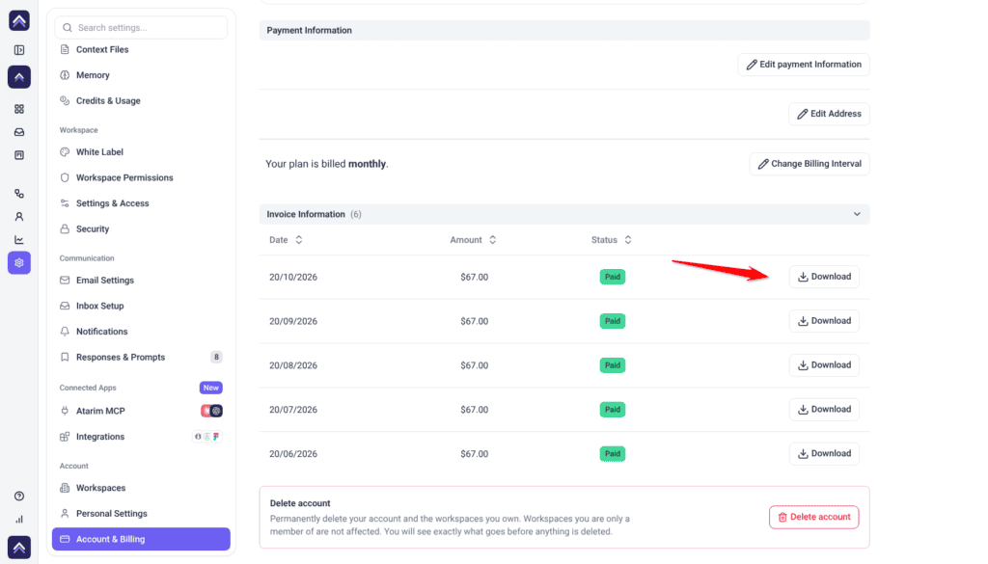Screen dimensions: 988x564
Task: Focus the Search settings field
Action: (x=141, y=28)
